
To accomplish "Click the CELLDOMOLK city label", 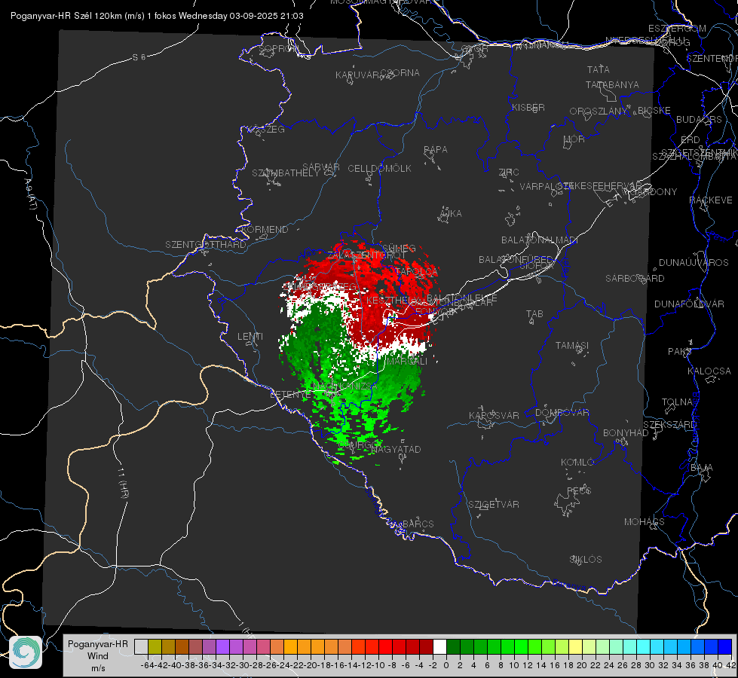I will tap(379, 169).
